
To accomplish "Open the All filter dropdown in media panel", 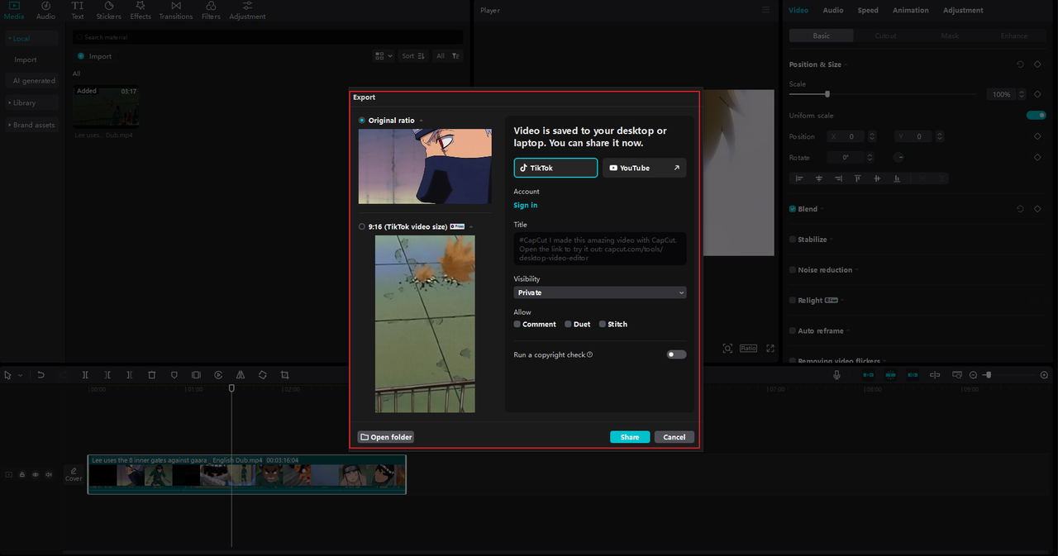I will [447, 56].
